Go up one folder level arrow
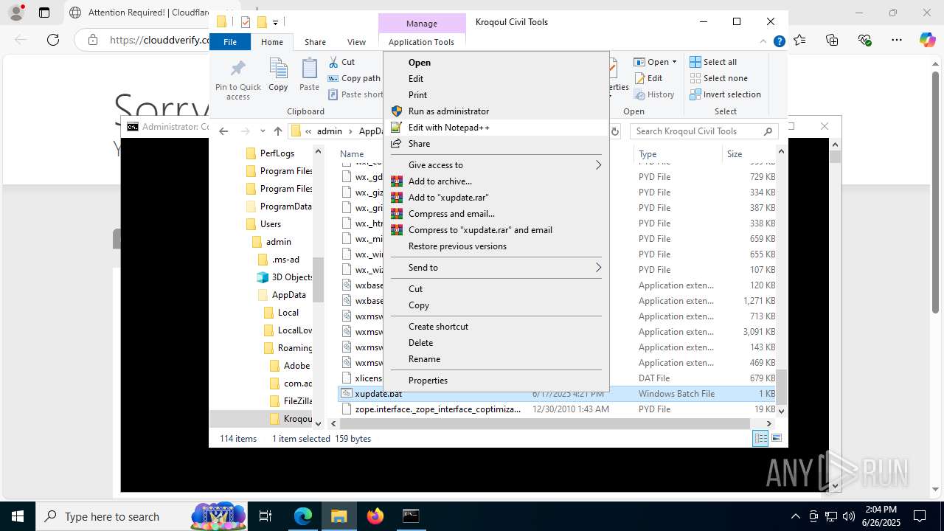This screenshot has height=531, width=944. (x=278, y=131)
